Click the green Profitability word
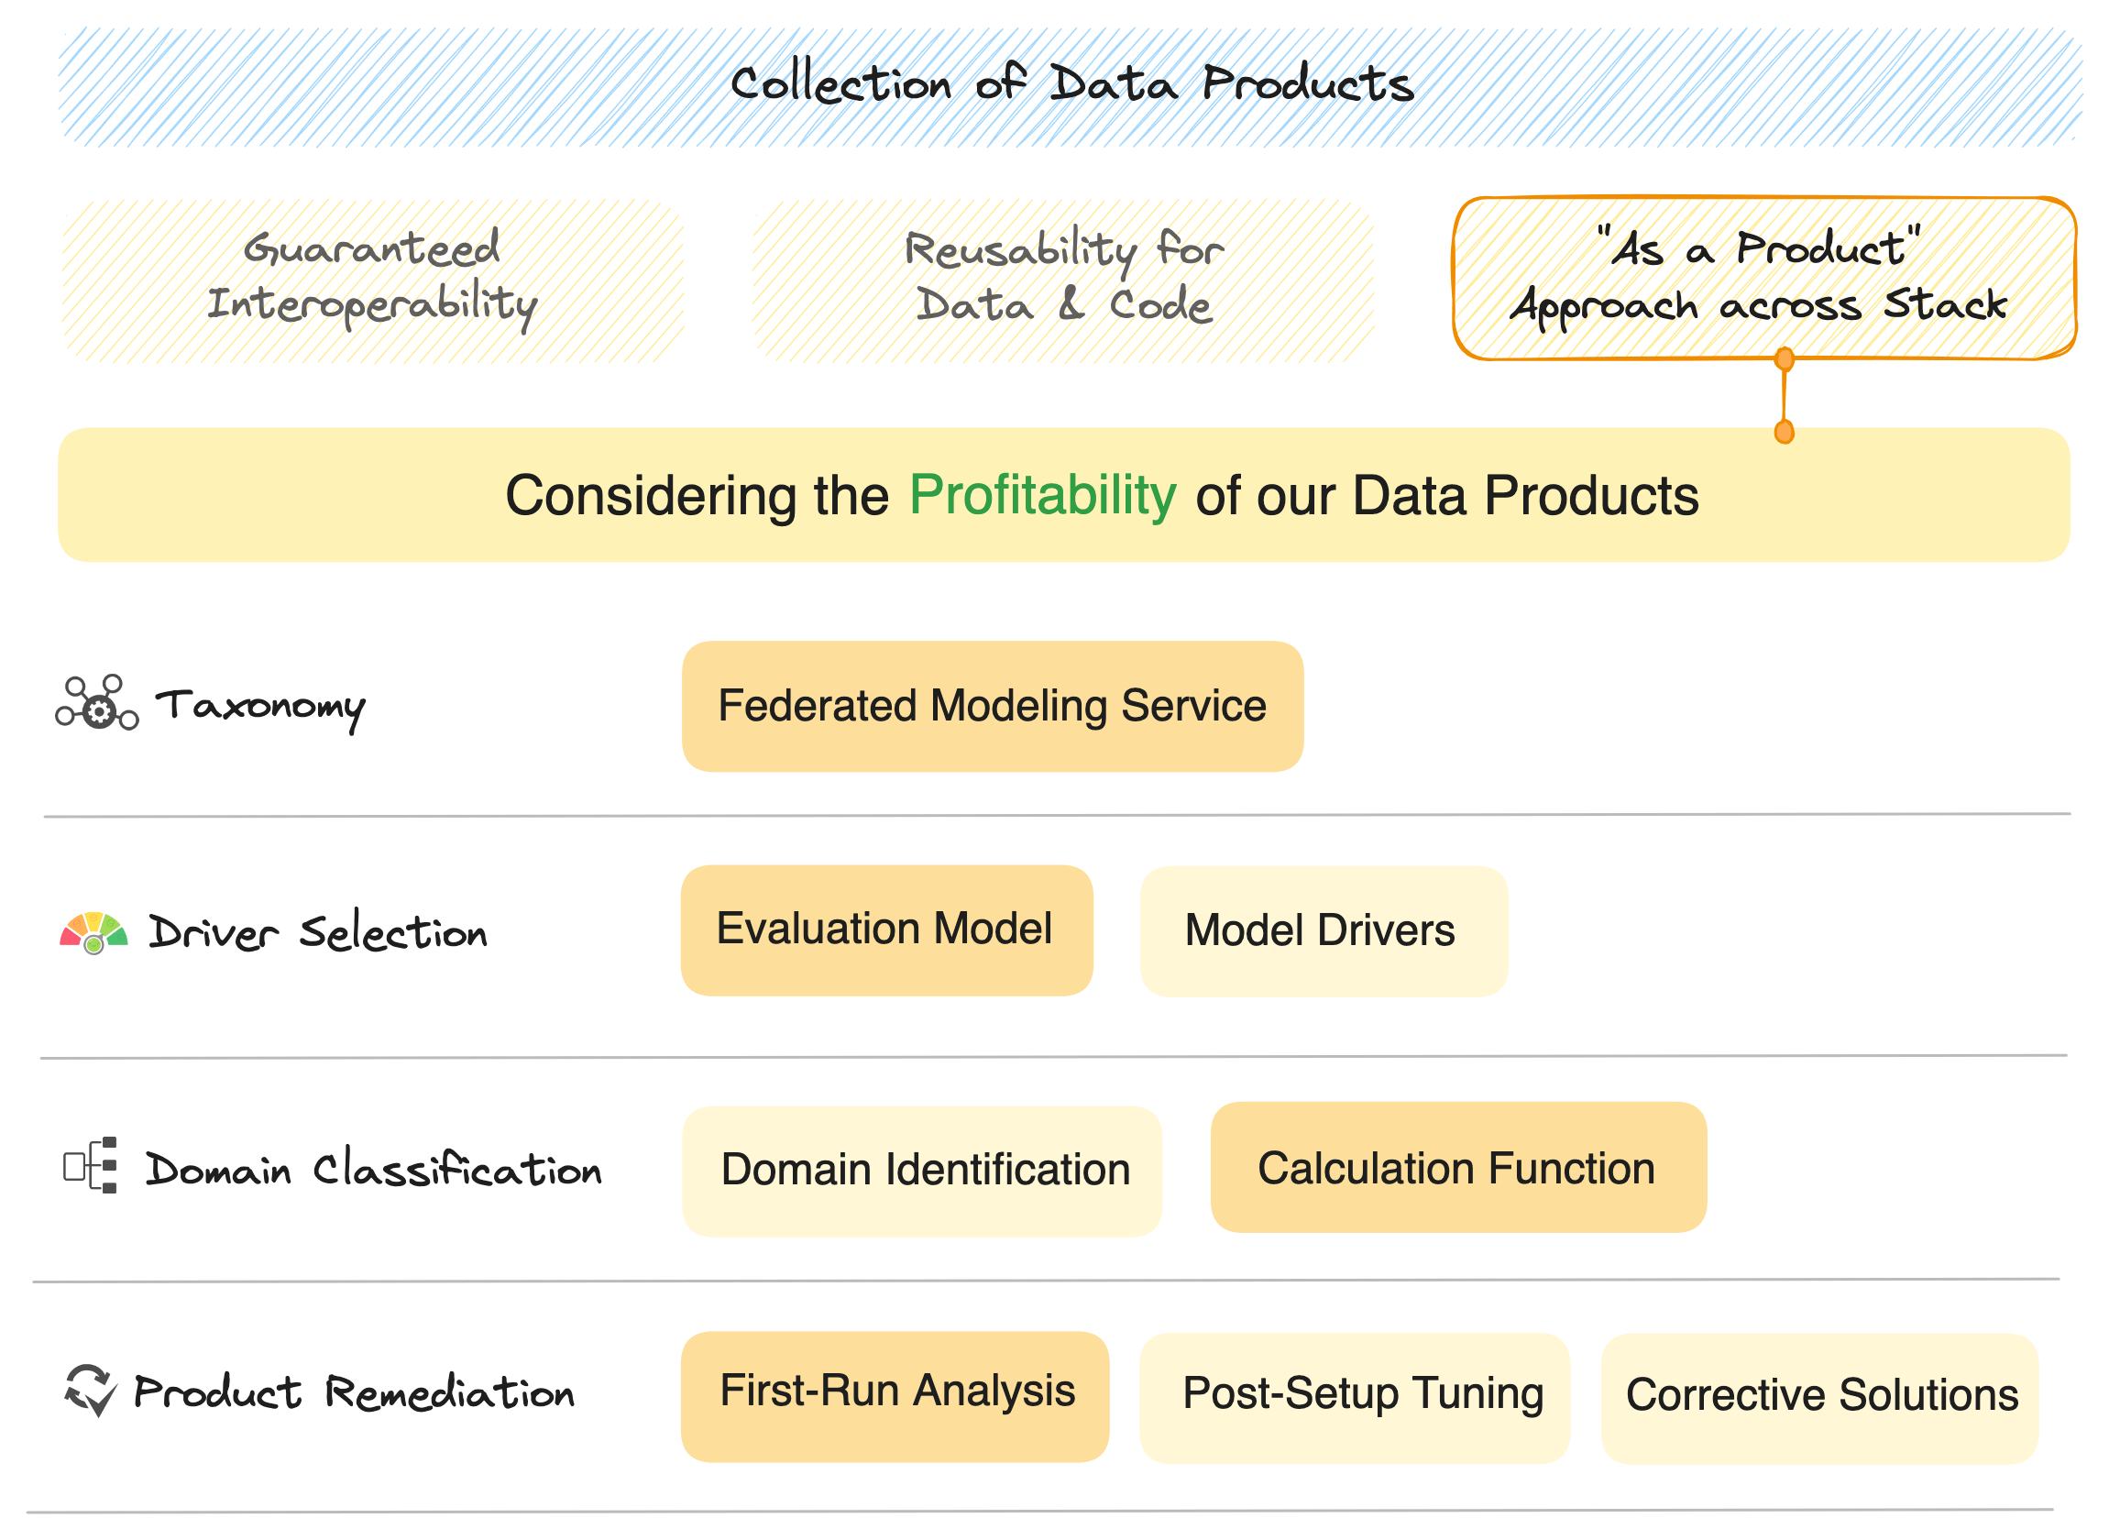The image size is (2109, 1540). (1042, 495)
